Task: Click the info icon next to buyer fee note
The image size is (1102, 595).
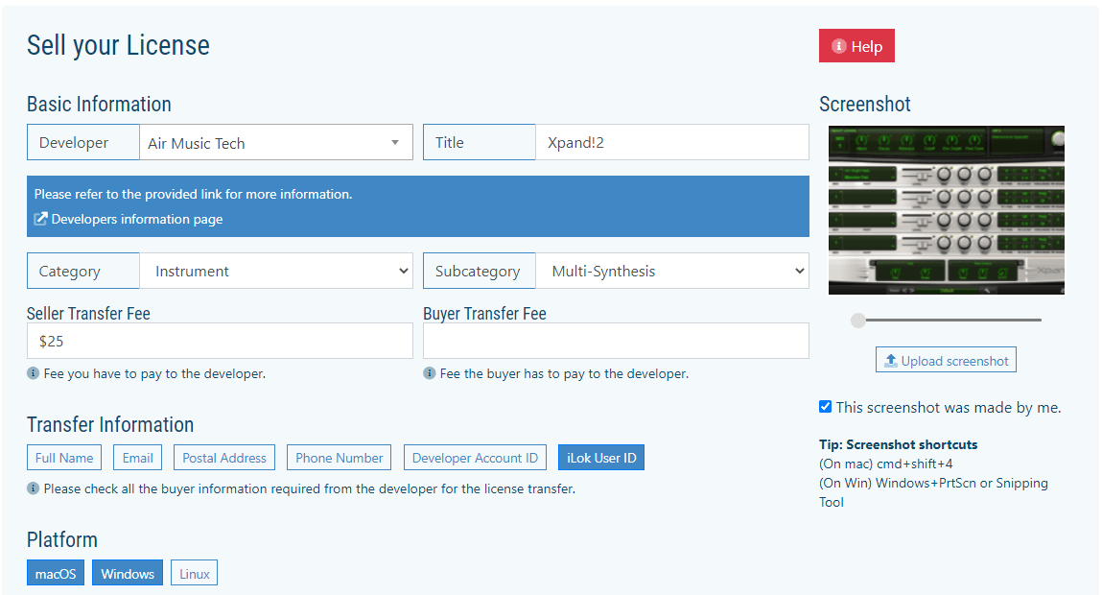Action: point(430,373)
